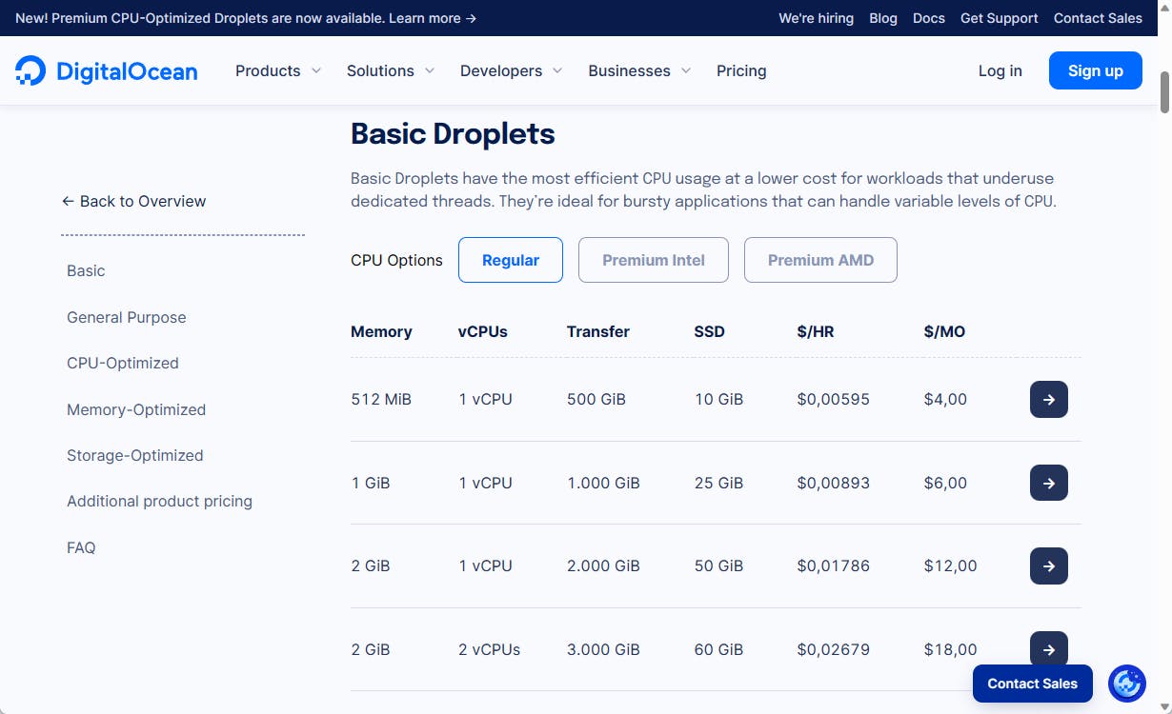Click arrow button for $18,00 plan
This screenshot has height=714, width=1172.
1049,649
